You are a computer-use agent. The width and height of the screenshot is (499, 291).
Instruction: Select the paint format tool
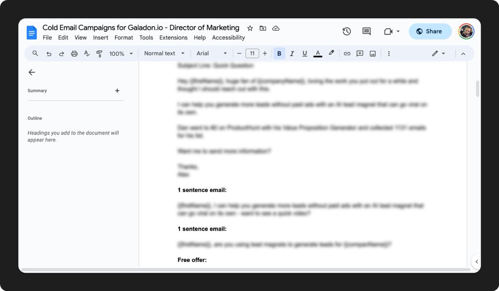click(x=99, y=53)
